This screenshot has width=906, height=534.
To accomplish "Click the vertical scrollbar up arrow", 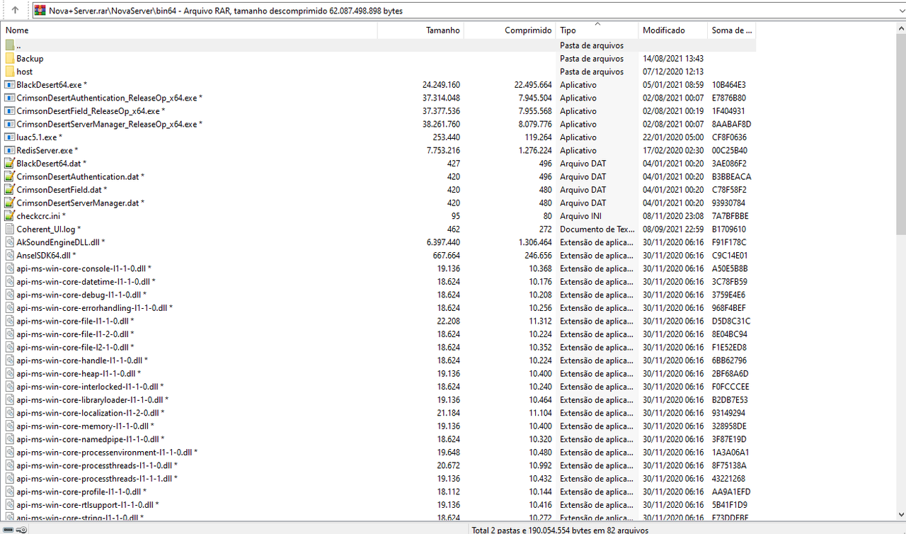I will click(900, 28).
